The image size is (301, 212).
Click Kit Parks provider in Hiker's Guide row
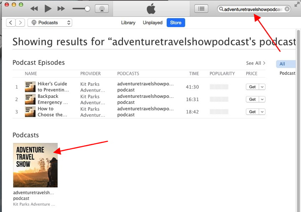[x=92, y=87]
